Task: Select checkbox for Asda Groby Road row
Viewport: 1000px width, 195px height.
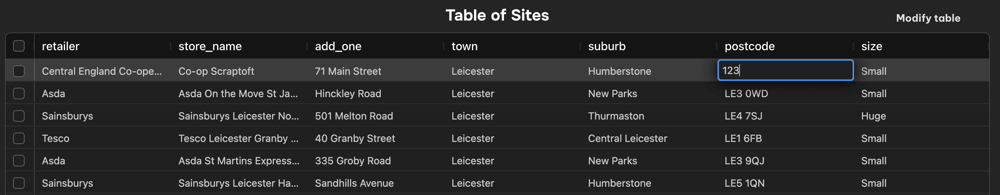Action: click(19, 161)
